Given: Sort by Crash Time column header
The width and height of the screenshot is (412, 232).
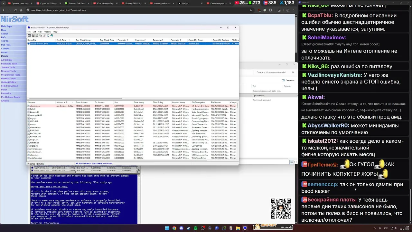Looking at the screenshot, I should tap(65, 40).
